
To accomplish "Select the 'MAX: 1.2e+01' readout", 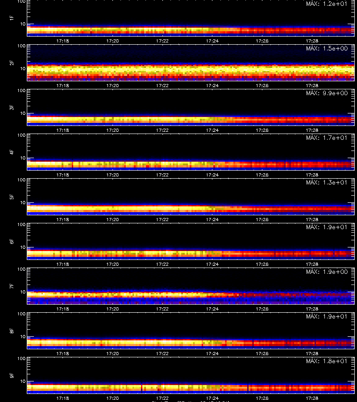I will click(327, 4).
